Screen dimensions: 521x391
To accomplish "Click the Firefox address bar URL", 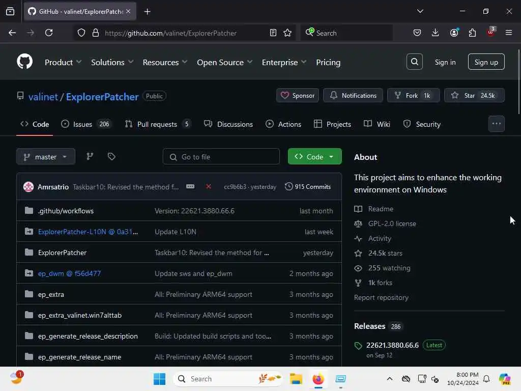I will [x=170, y=33].
